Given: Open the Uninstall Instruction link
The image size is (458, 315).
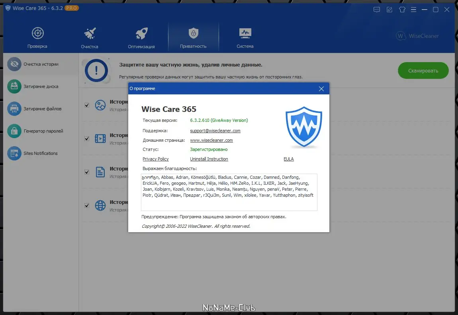Looking at the screenshot, I should click(209, 159).
